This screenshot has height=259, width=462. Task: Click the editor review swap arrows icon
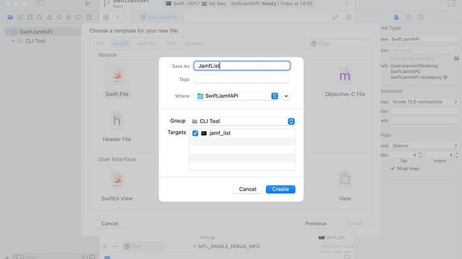point(335,17)
